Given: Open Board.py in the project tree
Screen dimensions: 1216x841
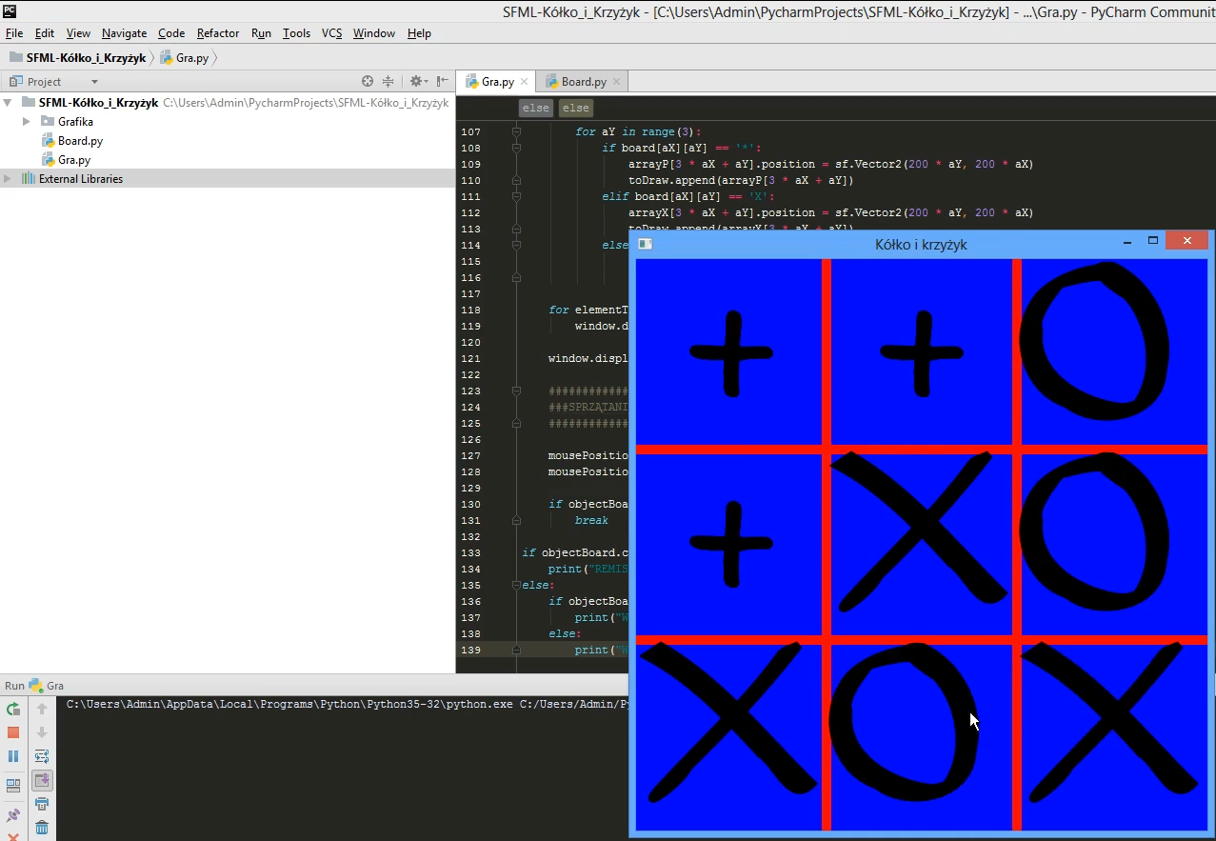Looking at the screenshot, I should (x=80, y=141).
